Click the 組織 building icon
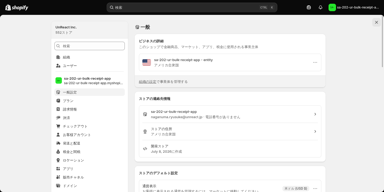 pyautogui.click(x=58, y=57)
